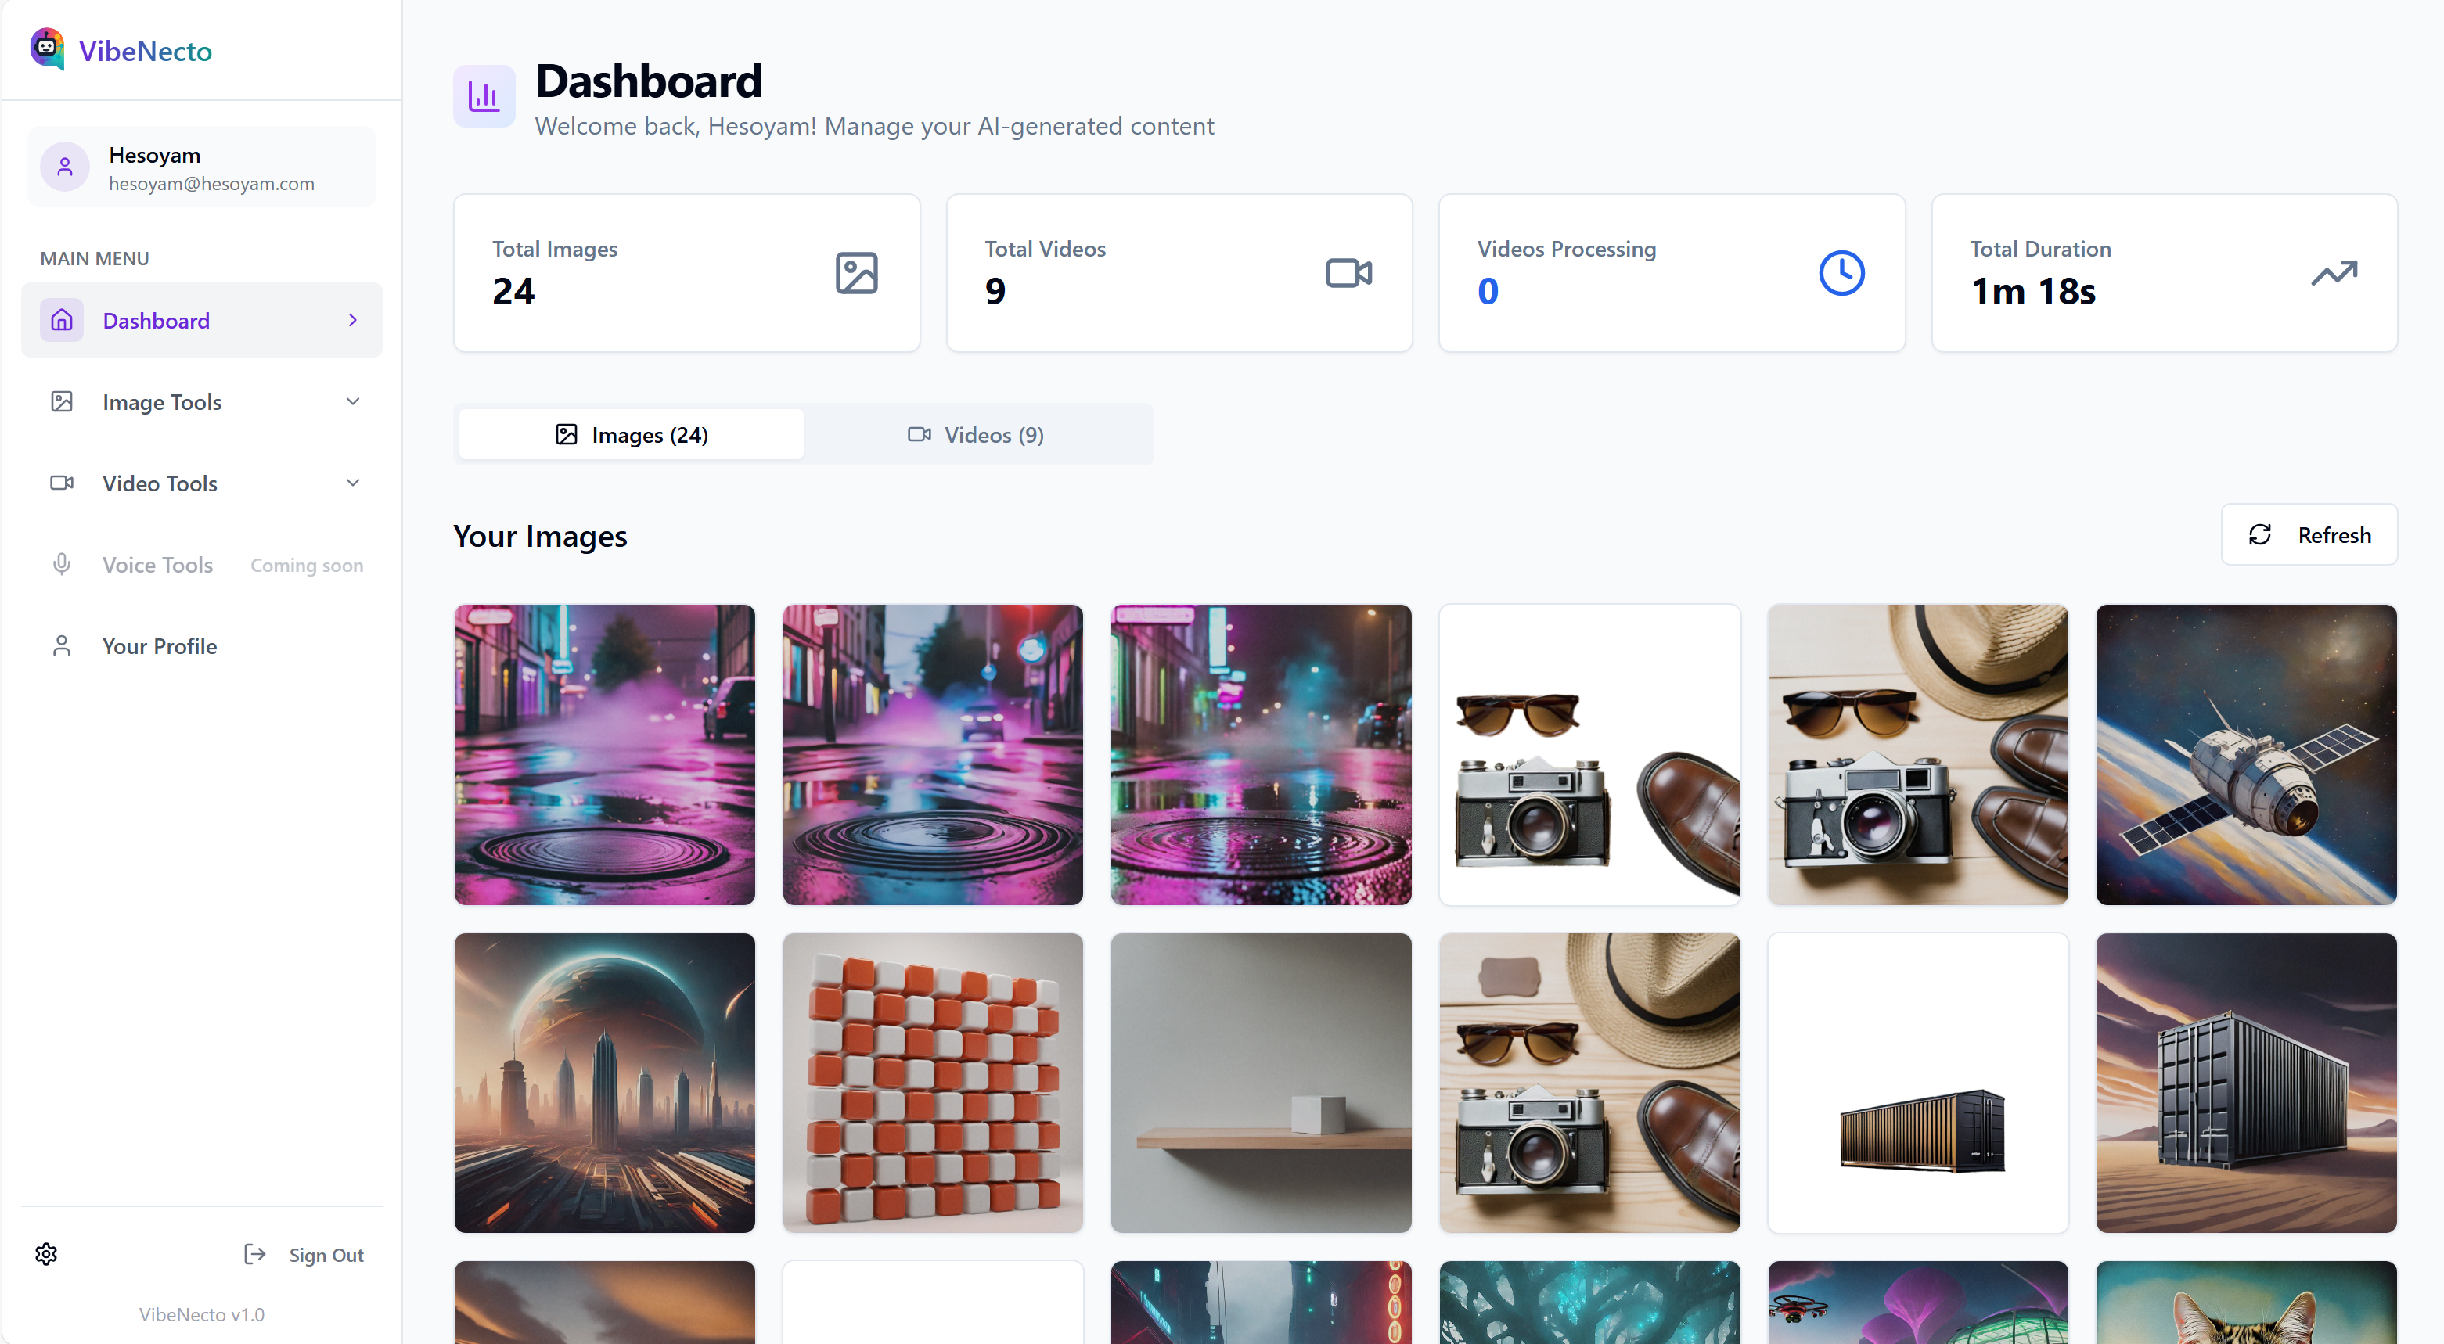Select the Images (24) tab
2444x1344 pixels.
coord(632,434)
